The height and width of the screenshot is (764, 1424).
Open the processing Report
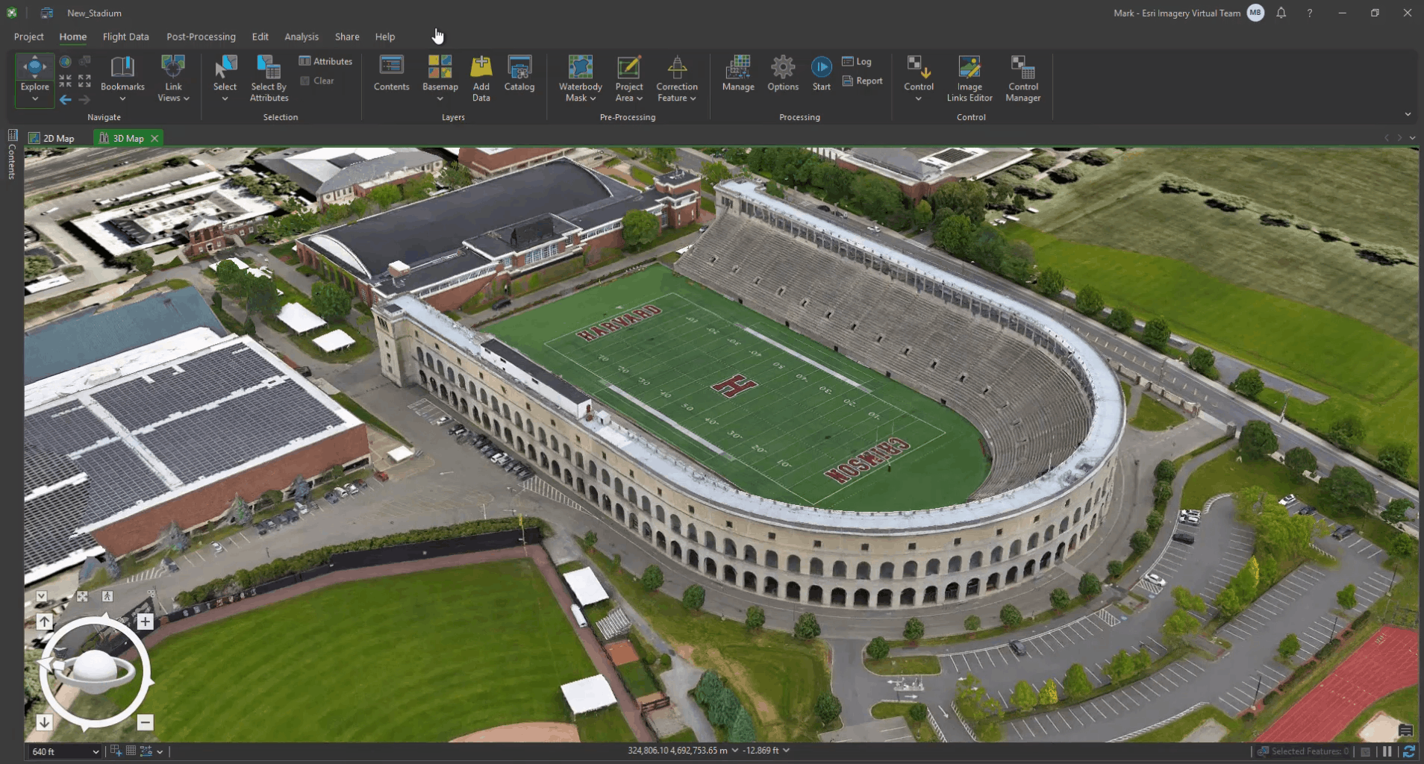862,81
